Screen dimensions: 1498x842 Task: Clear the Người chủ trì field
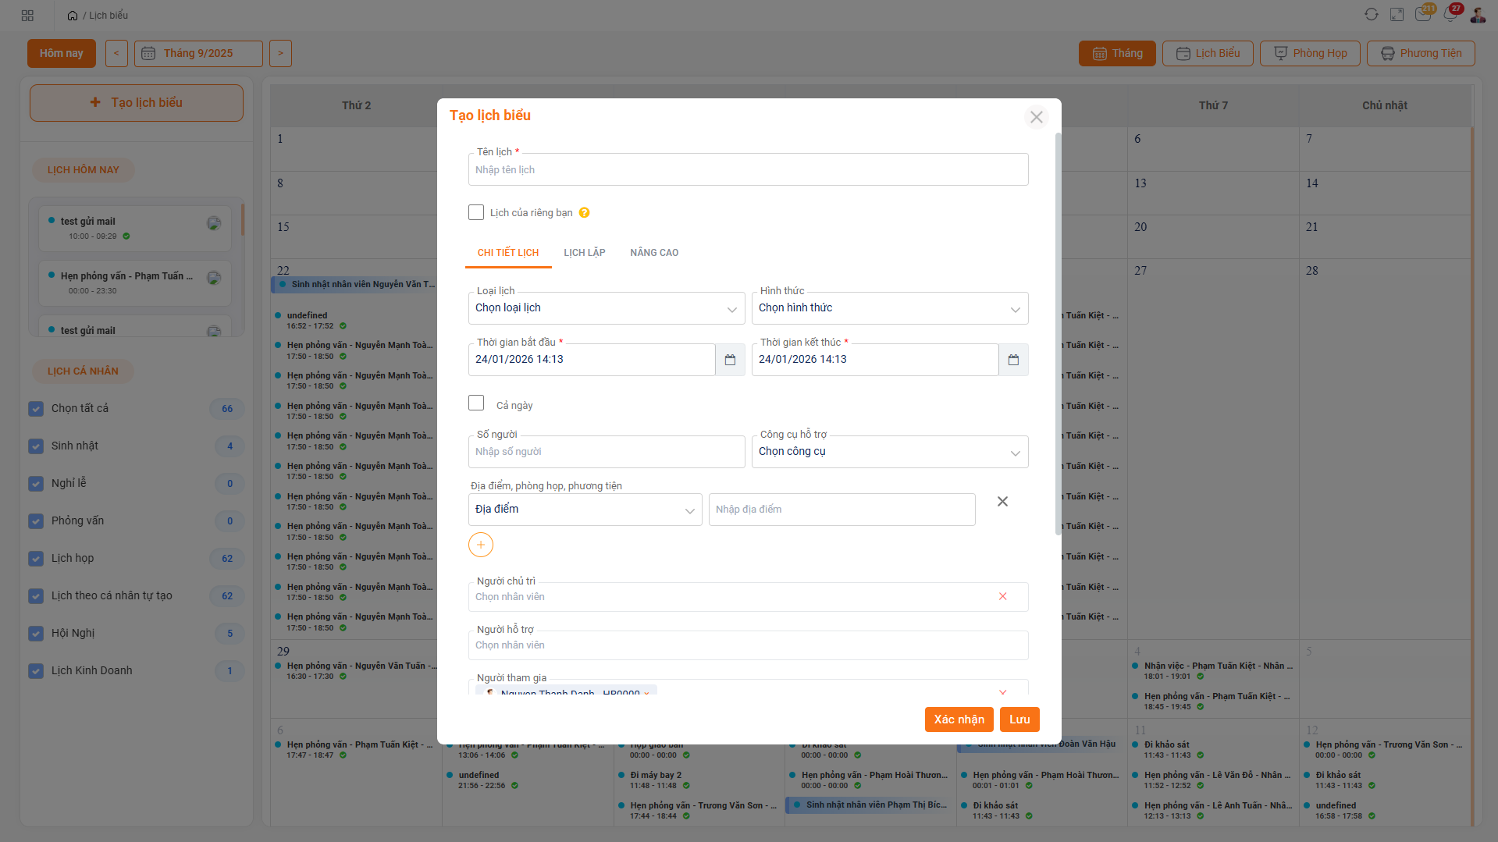[1002, 597]
